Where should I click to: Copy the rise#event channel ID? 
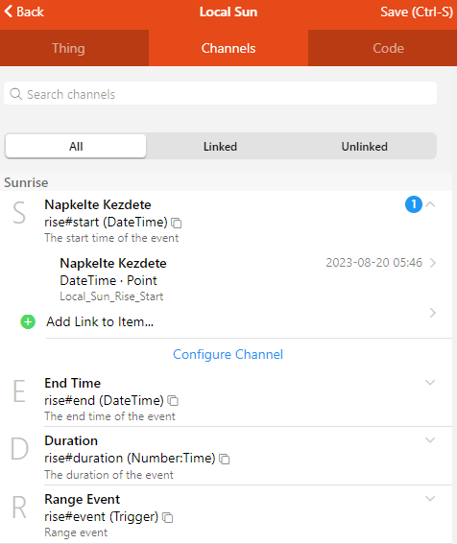(x=168, y=518)
